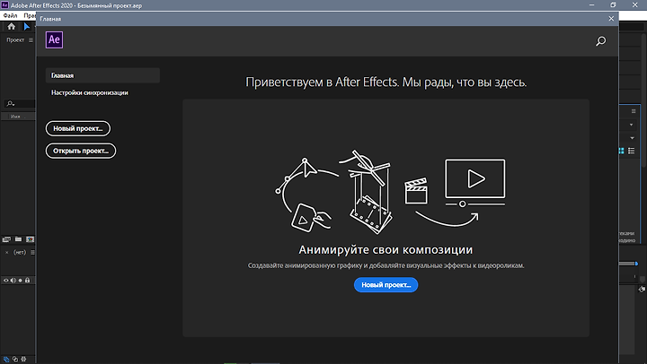
Task: Toggle the lock column switch
Action: tap(27, 280)
